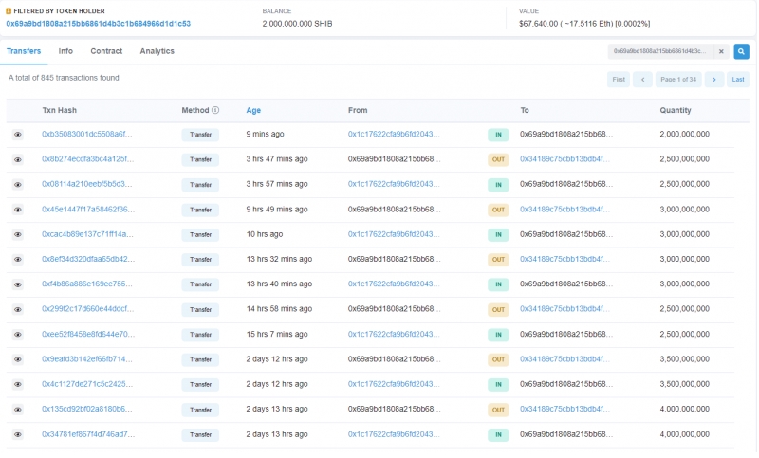Screen dimensions: 759x458
Task: Open txn hash 0x135cd92bf02a8180b6
Action: coord(86,409)
